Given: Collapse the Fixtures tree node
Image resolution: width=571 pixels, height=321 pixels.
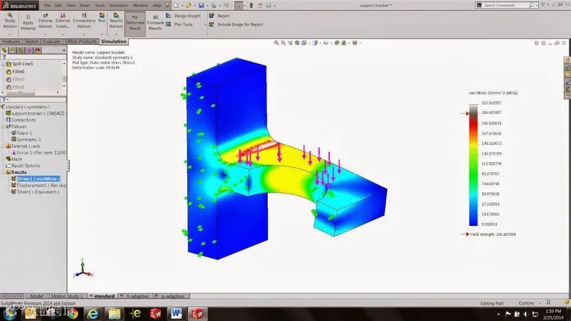Looking at the screenshot, I should [3, 127].
